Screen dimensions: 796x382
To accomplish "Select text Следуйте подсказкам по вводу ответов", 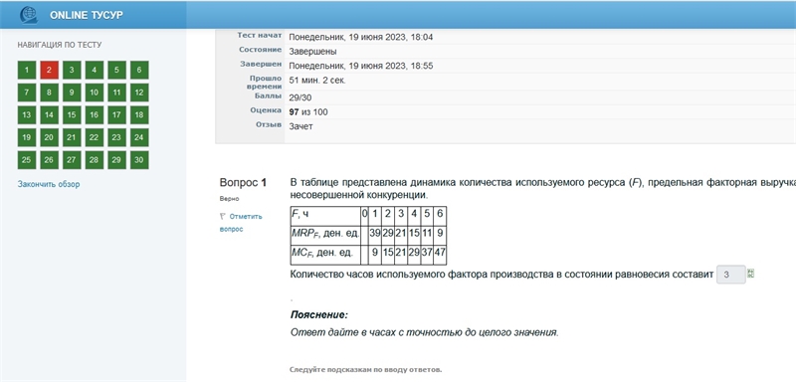I will tap(365, 369).
